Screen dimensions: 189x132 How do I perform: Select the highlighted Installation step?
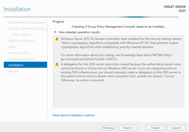[x=26, y=65]
